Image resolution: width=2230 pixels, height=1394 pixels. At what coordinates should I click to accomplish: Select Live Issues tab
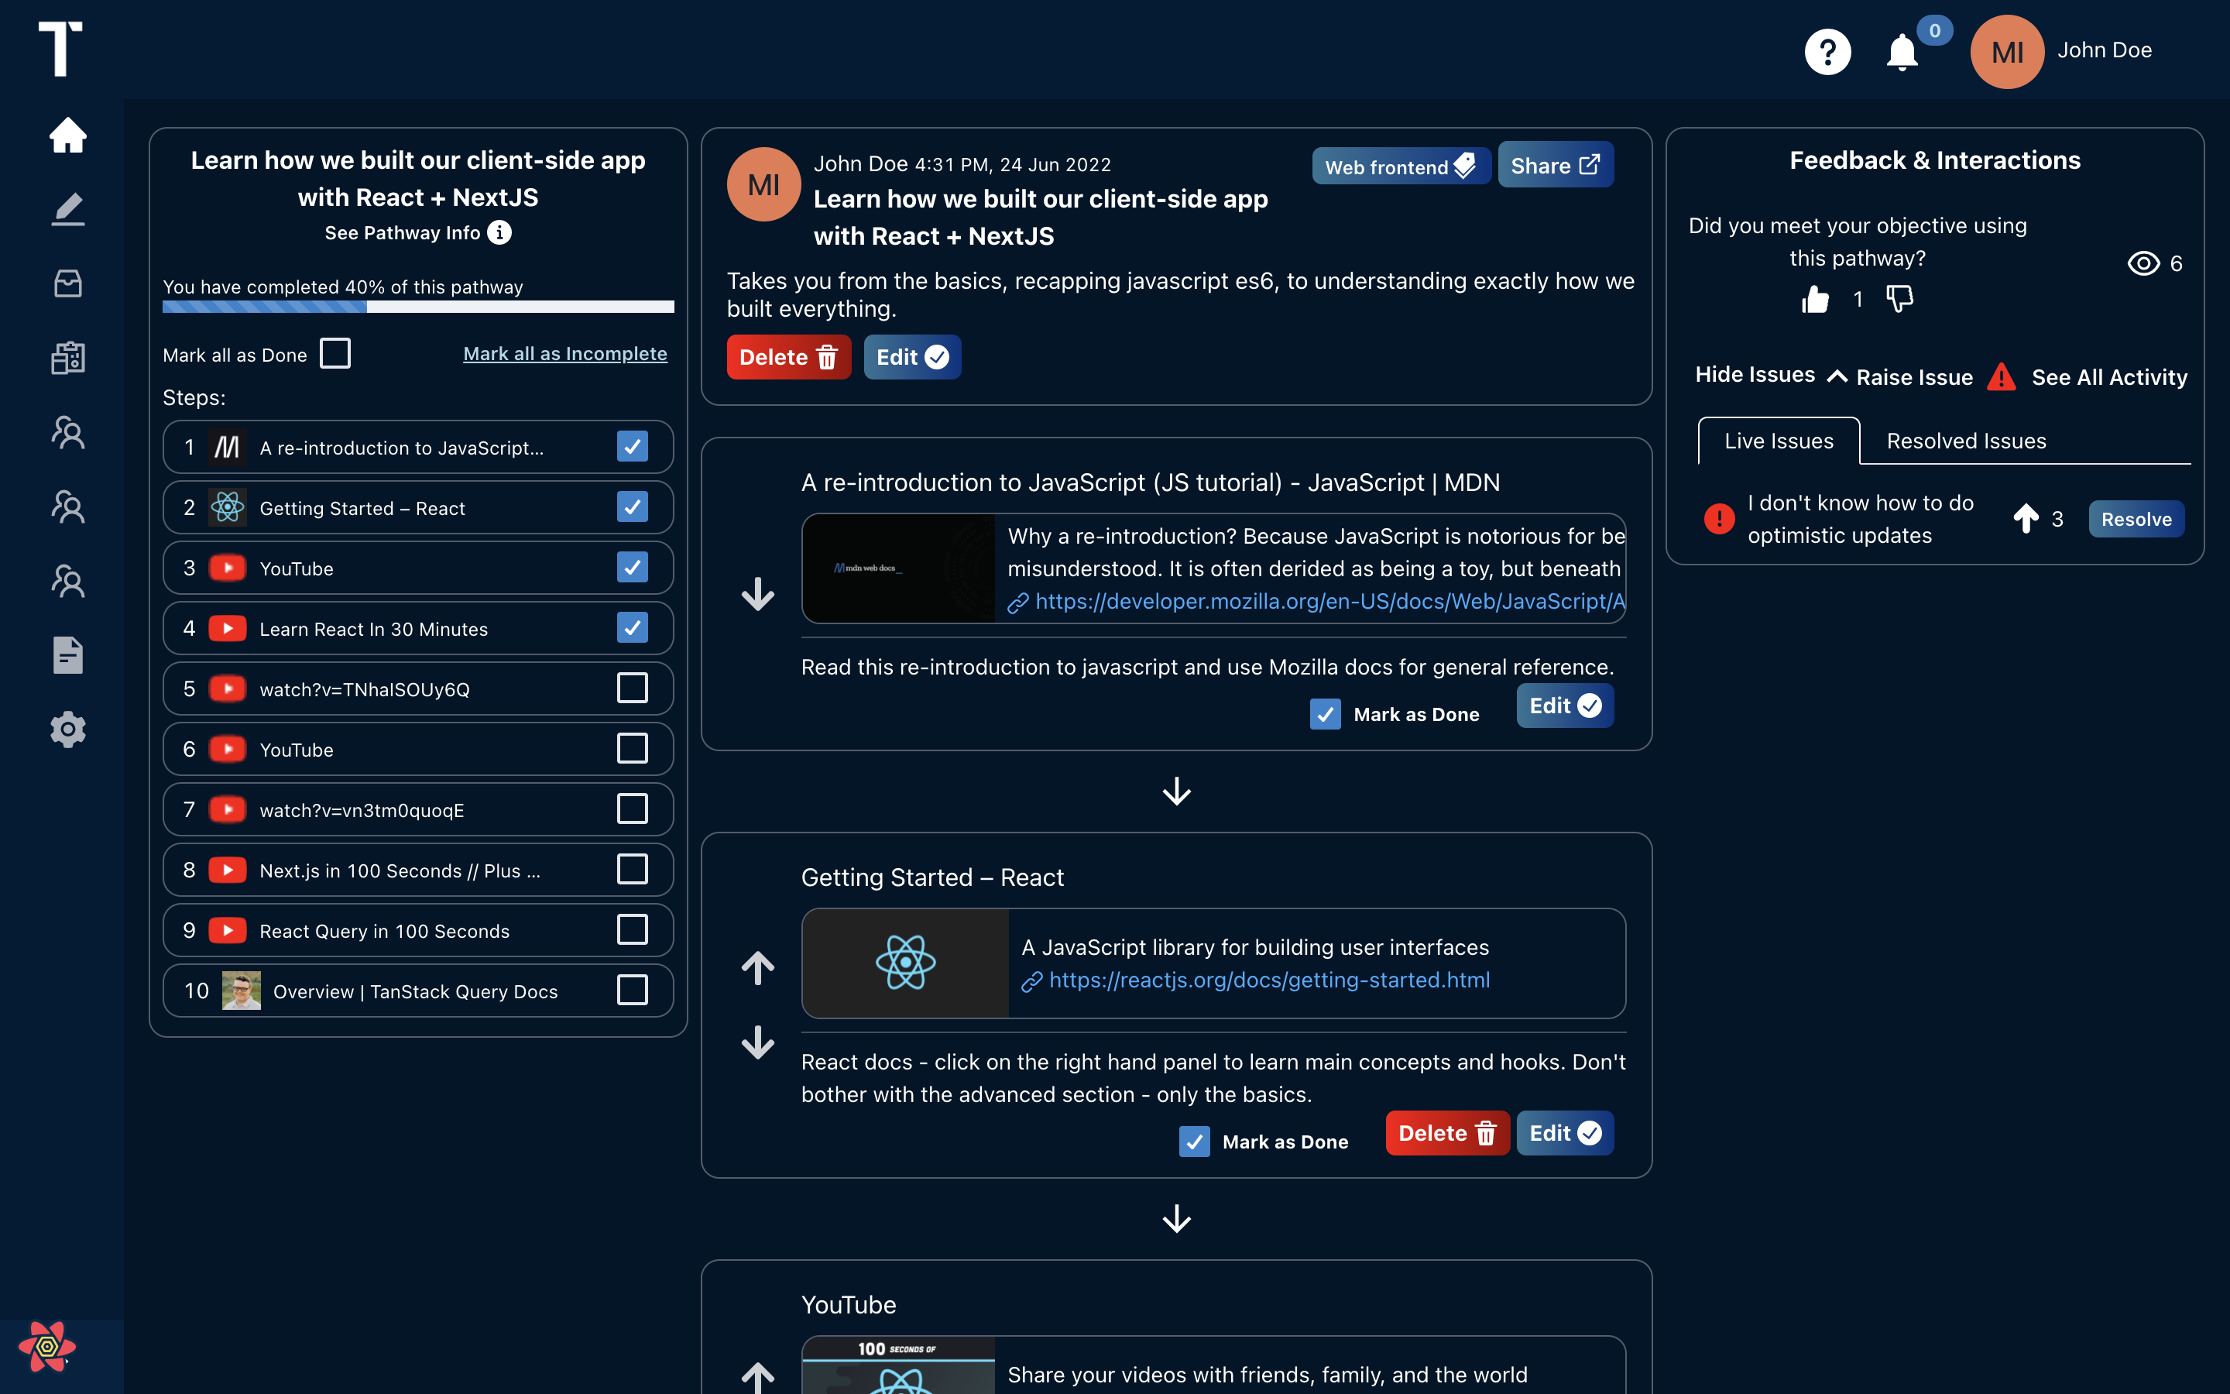[1779, 440]
